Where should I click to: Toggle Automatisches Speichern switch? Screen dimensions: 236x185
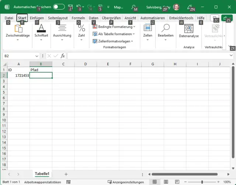(59, 7)
